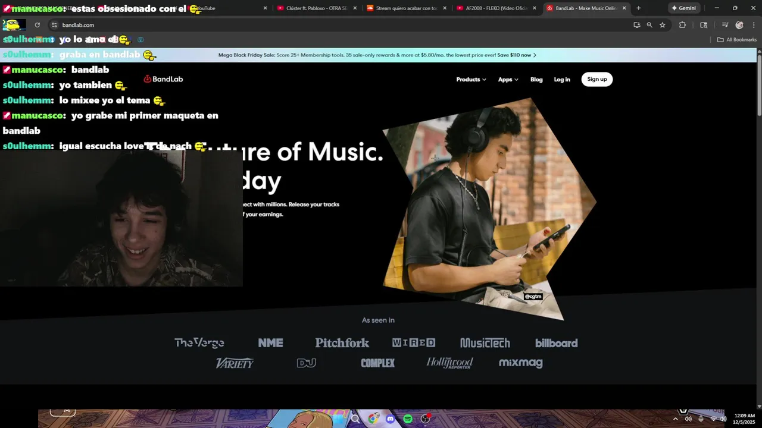
Task: Click the NME logo
Action: click(x=270, y=343)
